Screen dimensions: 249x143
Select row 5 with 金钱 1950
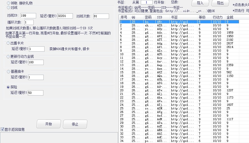(x=179, y=36)
